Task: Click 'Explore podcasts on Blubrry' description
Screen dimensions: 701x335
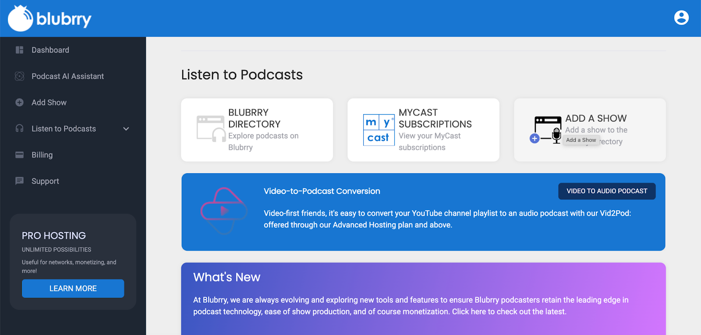Action: 263,142
